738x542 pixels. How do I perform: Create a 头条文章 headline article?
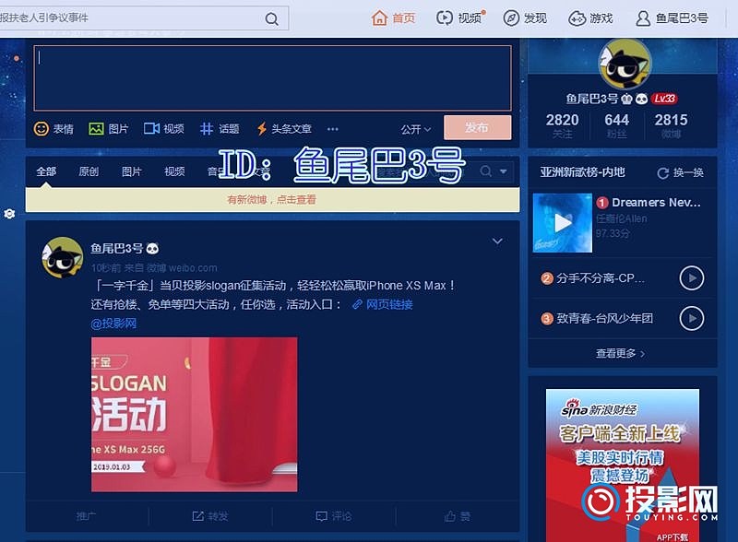pos(284,128)
